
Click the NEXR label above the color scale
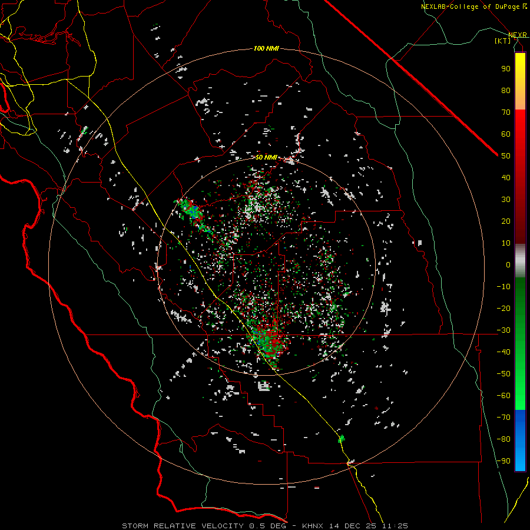tap(518, 35)
